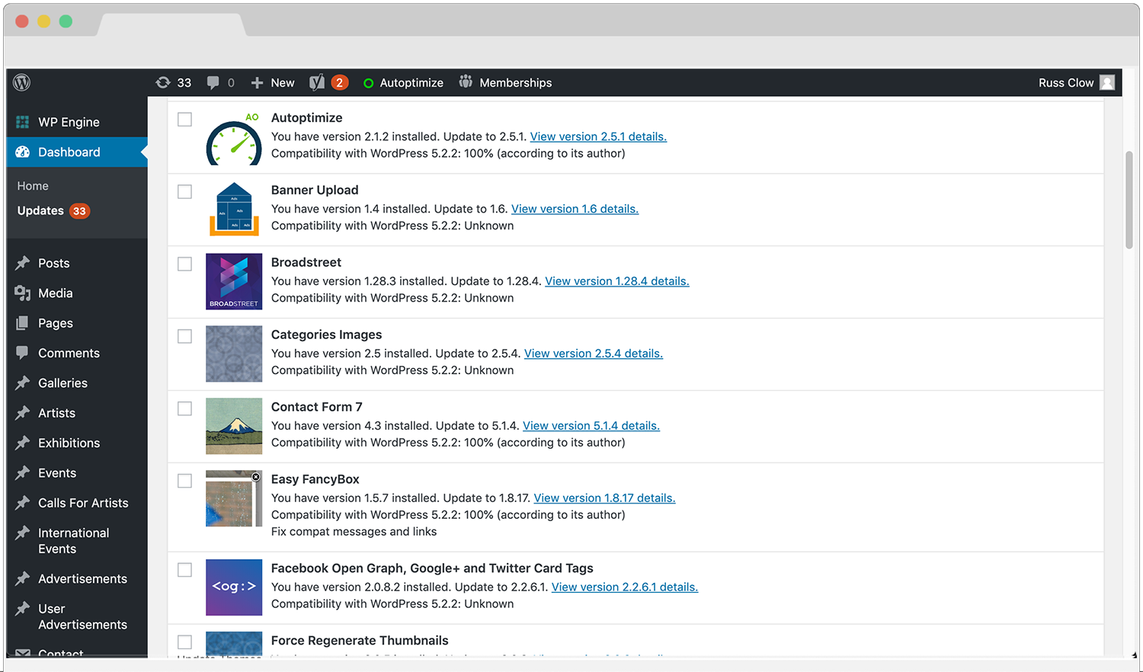This screenshot has height=672, width=1143.
Task: Click the updates refresh icon in admin bar
Action: point(163,82)
